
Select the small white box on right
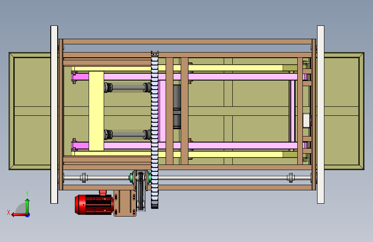(306, 121)
